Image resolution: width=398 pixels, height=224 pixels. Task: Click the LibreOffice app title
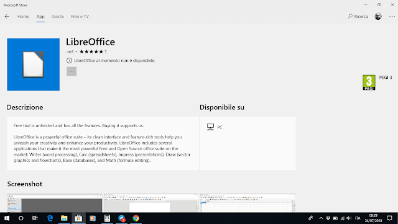pyautogui.click(x=90, y=42)
